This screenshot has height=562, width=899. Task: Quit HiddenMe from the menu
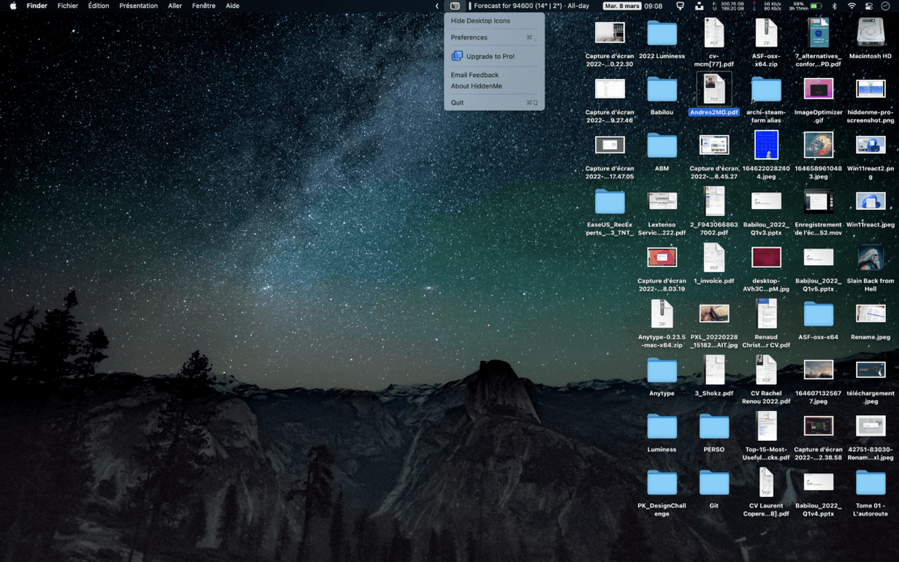coord(494,103)
